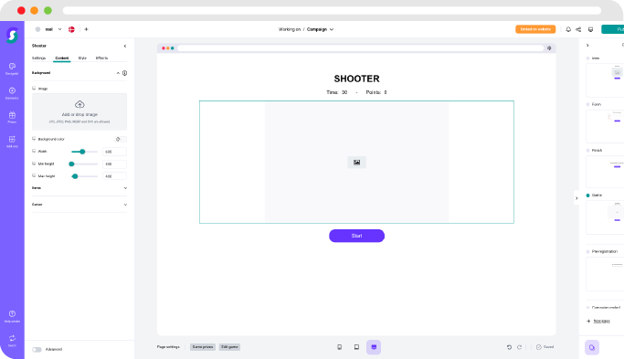This screenshot has height=359, width=624.
Task: Open the Campaign dropdown in the header
Action: [x=320, y=29]
